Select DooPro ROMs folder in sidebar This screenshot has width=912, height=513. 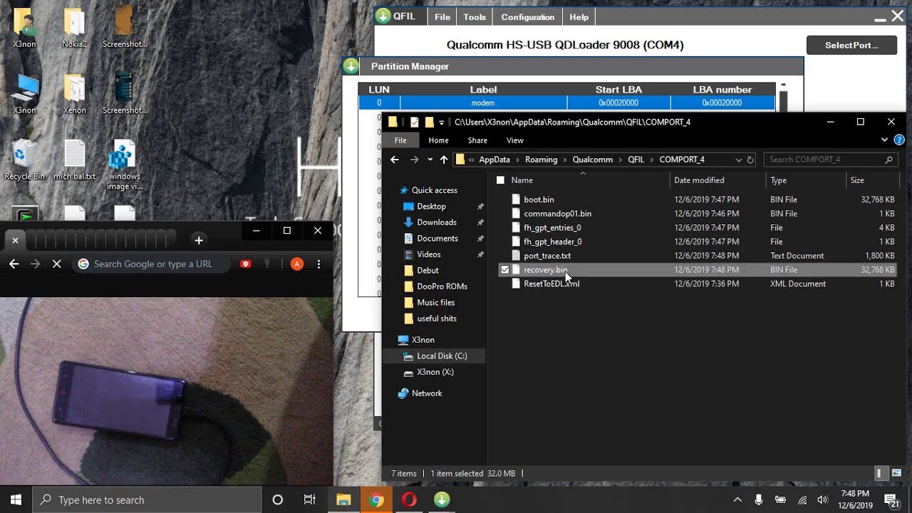pos(442,286)
